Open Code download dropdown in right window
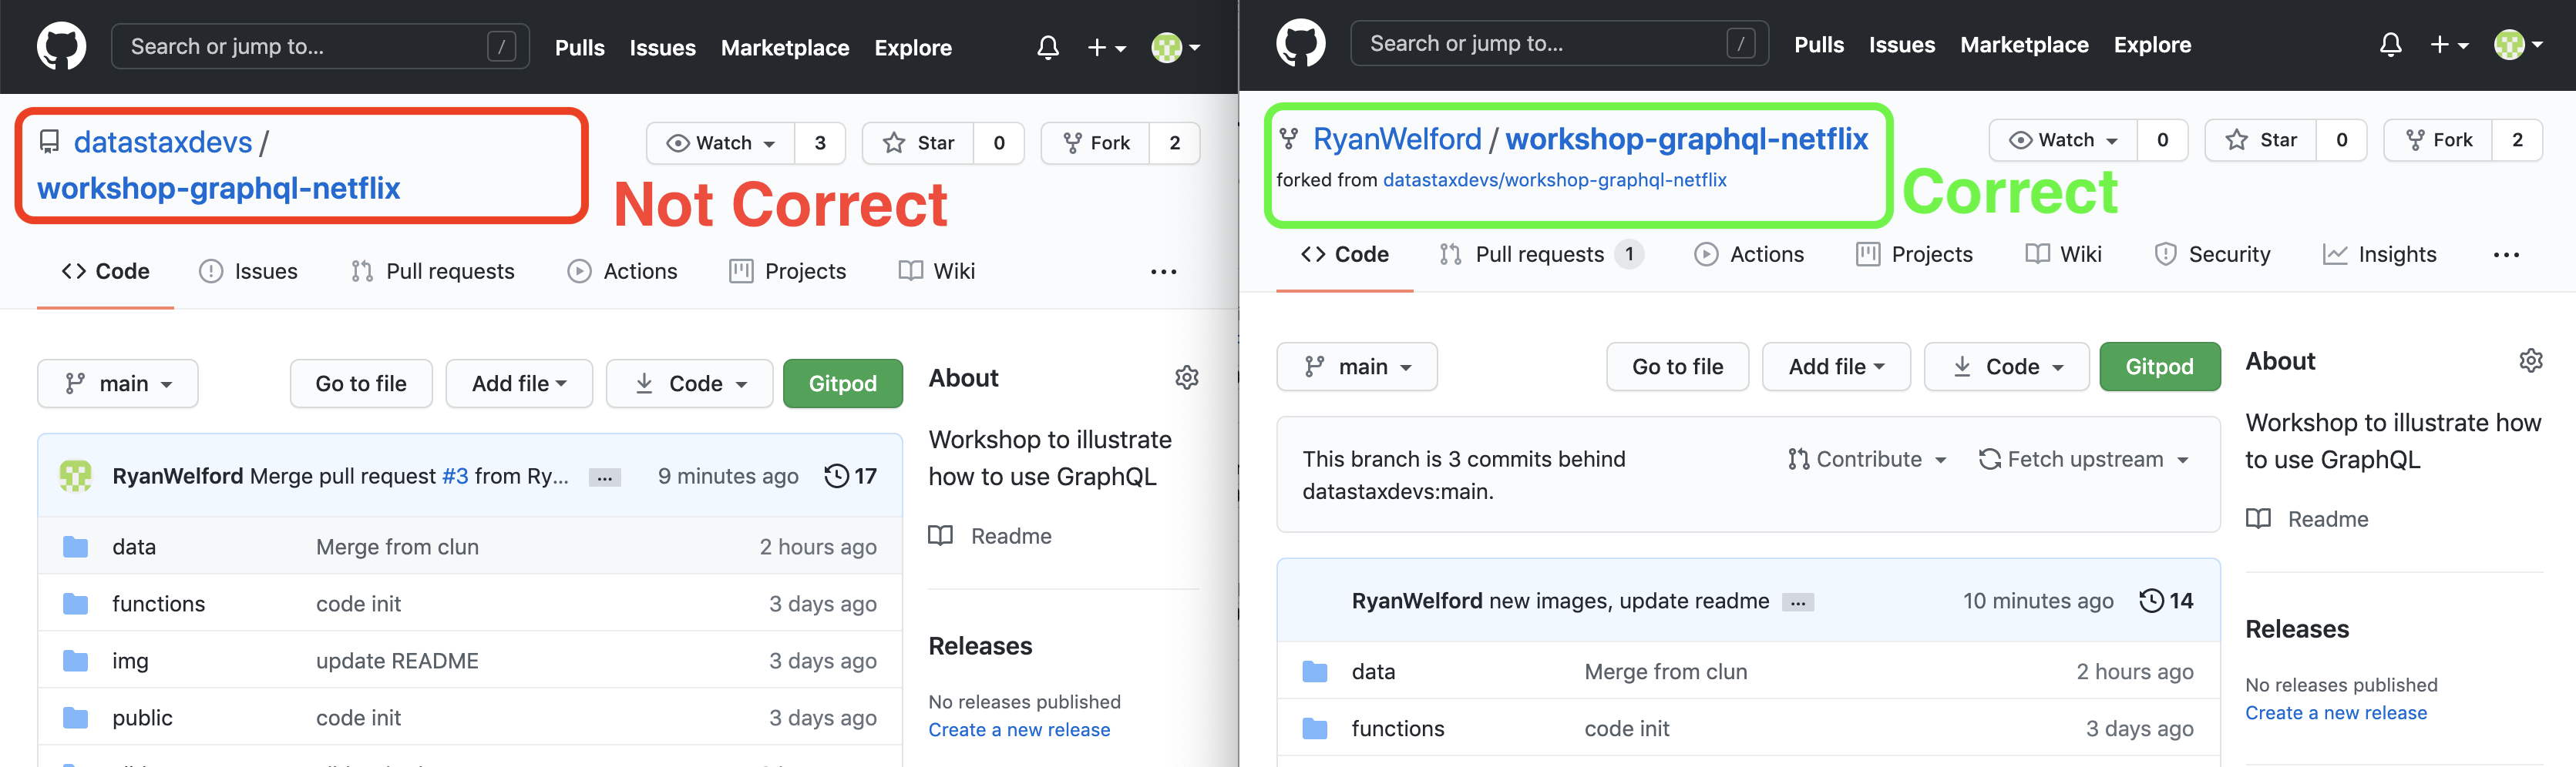This screenshot has width=2576, height=767. coord(2007,367)
